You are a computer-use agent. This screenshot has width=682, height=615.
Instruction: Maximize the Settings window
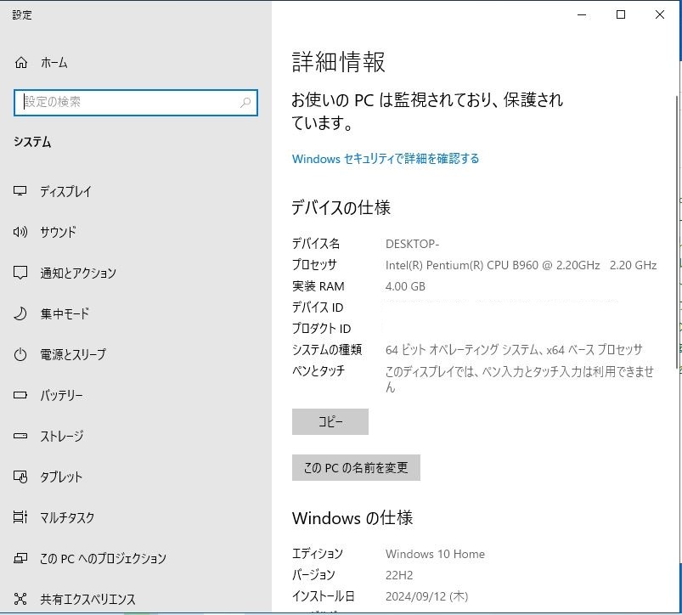click(621, 14)
